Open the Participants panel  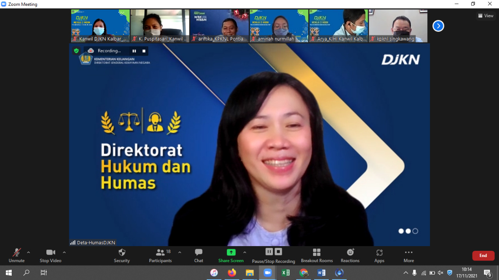(x=161, y=255)
